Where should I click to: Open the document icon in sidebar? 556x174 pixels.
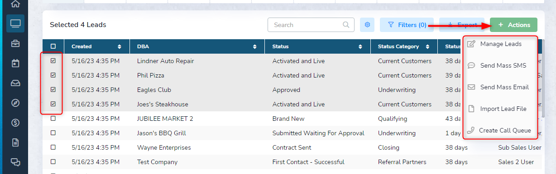pyautogui.click(x=15, y=142)
